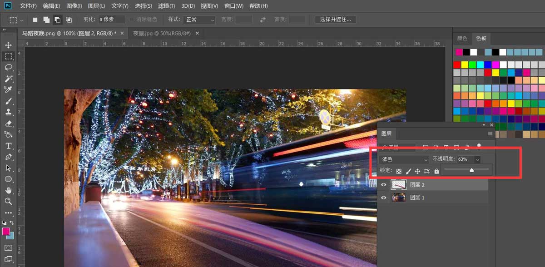The width and height of the screenshot is (545, 267).
Task: Open the Layers panel menu icon
Action: coord(490,133)
